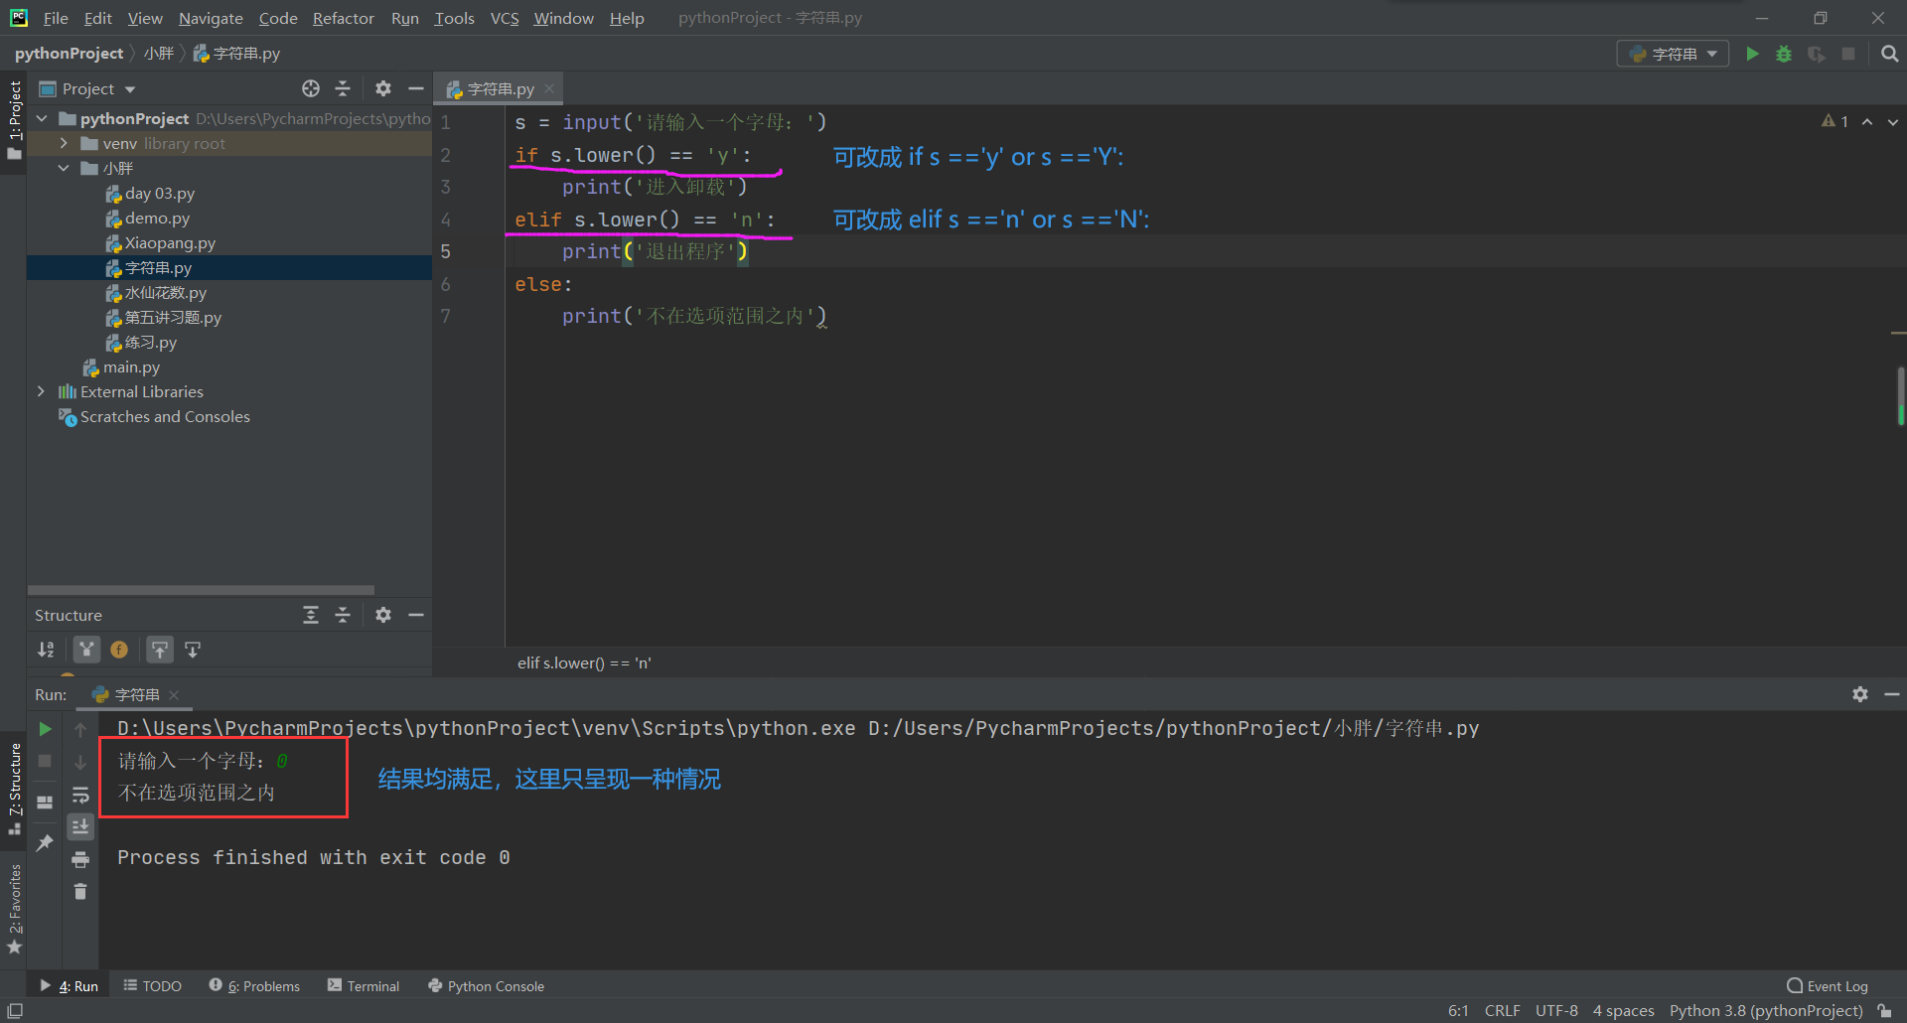Toggle autoscroll from source in Structure
The image size is (1907, 1023).
click(193, 650)
